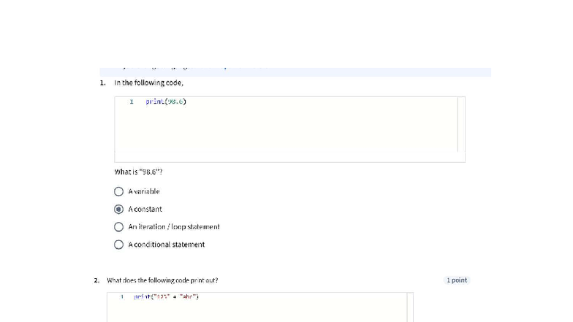The height and width of the screenshot is (322, 573).
Task: Click line number 1 in first code block
Action: coord(131,101)
